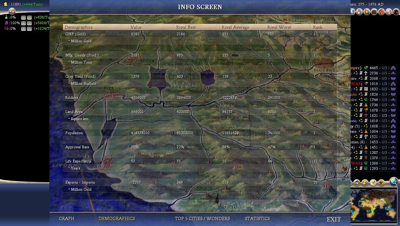Image resolution: width=400 pixels, height=226 pixels.
Task: Click the Rival Worst column header
Action: click(288, 27)
